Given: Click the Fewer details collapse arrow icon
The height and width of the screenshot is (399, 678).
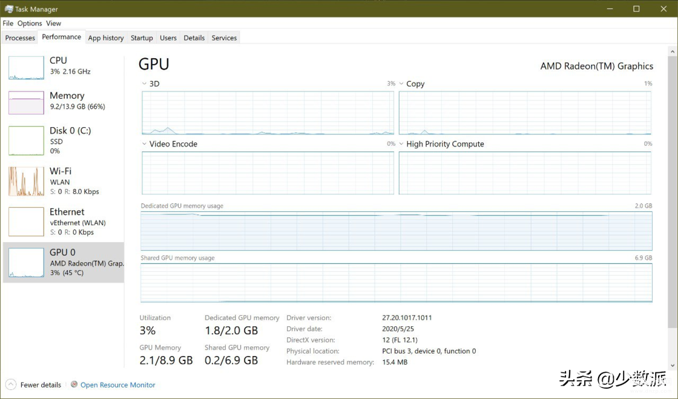Looking at the screenshot, I should point(11,384).
